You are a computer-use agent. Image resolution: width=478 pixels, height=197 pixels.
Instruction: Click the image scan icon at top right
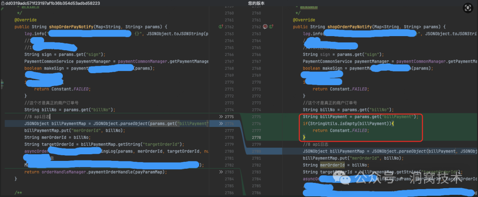click(x=468, y=8)
